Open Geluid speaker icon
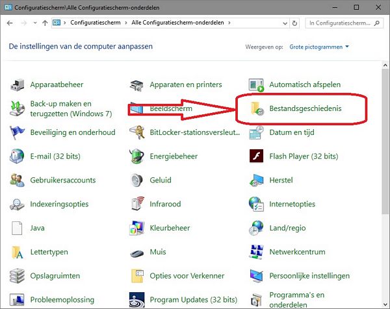 coord(136,180)
